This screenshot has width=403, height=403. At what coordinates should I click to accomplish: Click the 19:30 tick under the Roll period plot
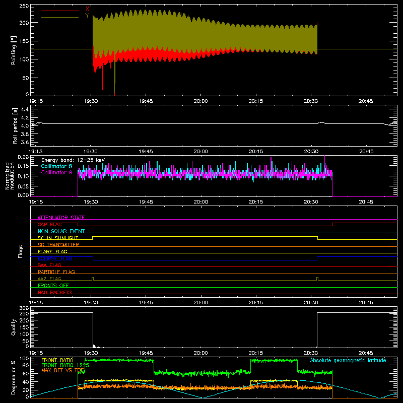coord(91,152)
